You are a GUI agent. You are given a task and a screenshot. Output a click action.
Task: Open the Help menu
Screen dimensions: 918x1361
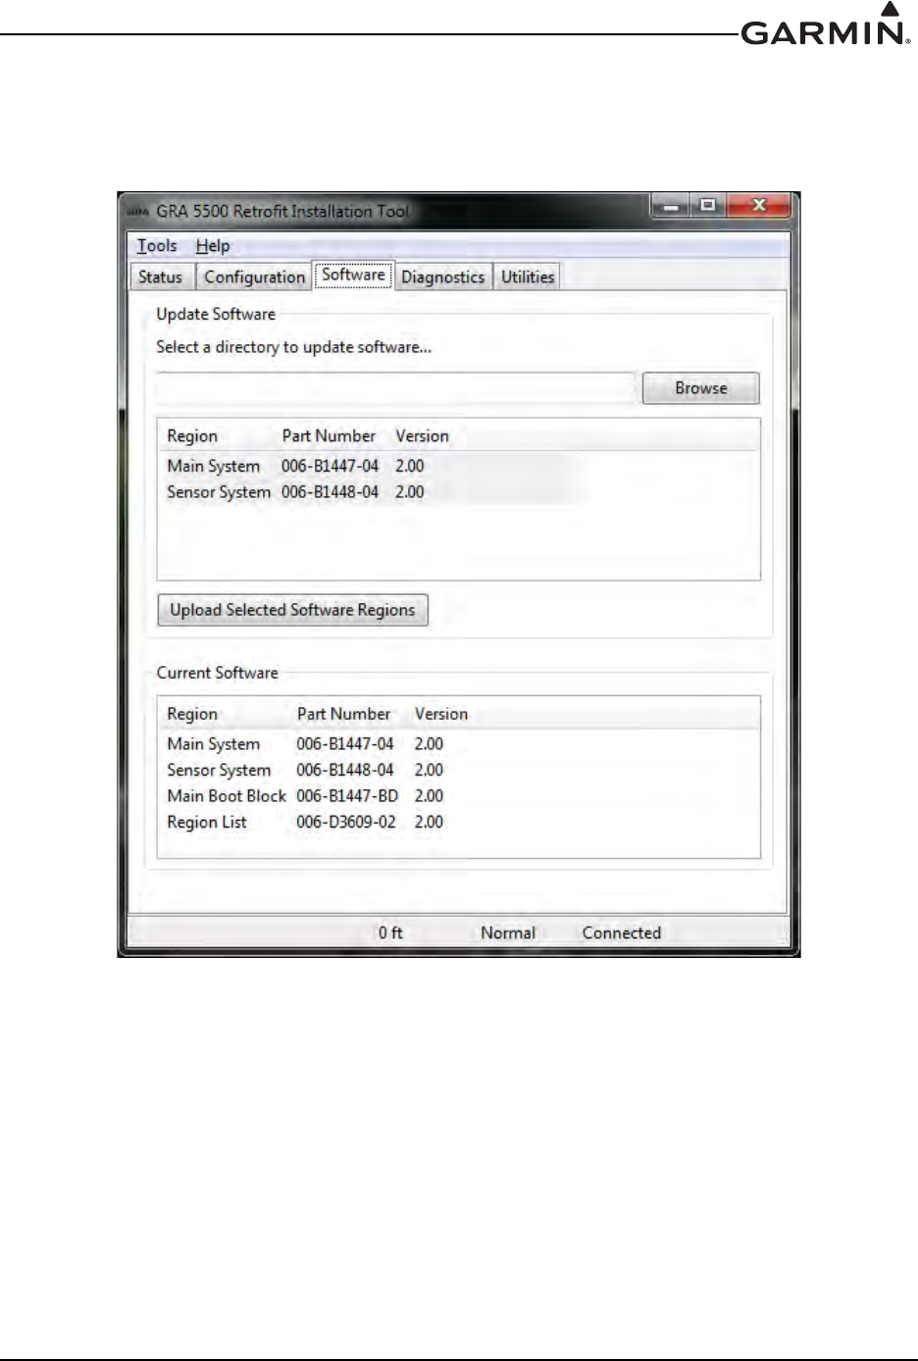(213, 246)
